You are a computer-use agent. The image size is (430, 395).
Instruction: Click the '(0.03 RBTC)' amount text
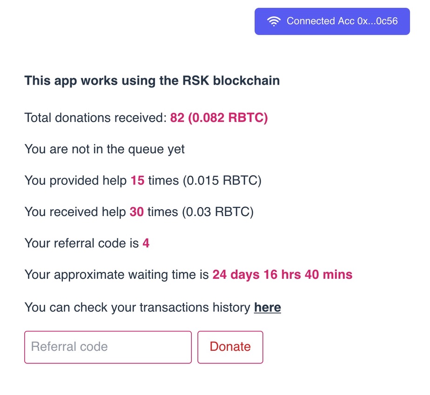click(218, 212)
